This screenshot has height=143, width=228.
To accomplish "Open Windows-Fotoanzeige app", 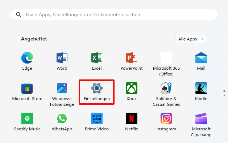I will [x=62, y=88].
